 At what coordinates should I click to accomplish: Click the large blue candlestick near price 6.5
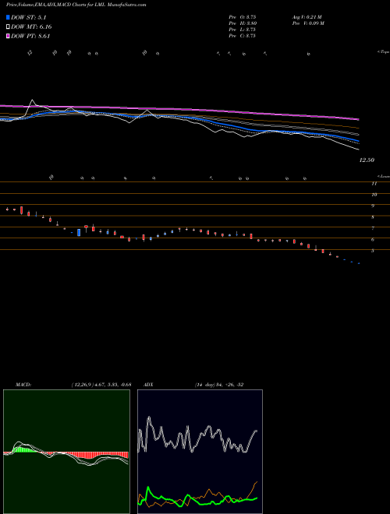(79, 232)
